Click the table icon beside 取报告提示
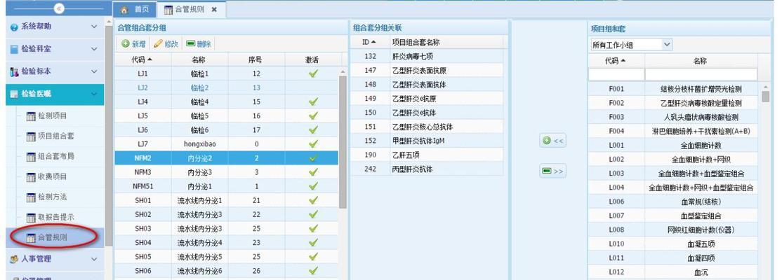The image size is (782, 280). click(31, 218)
